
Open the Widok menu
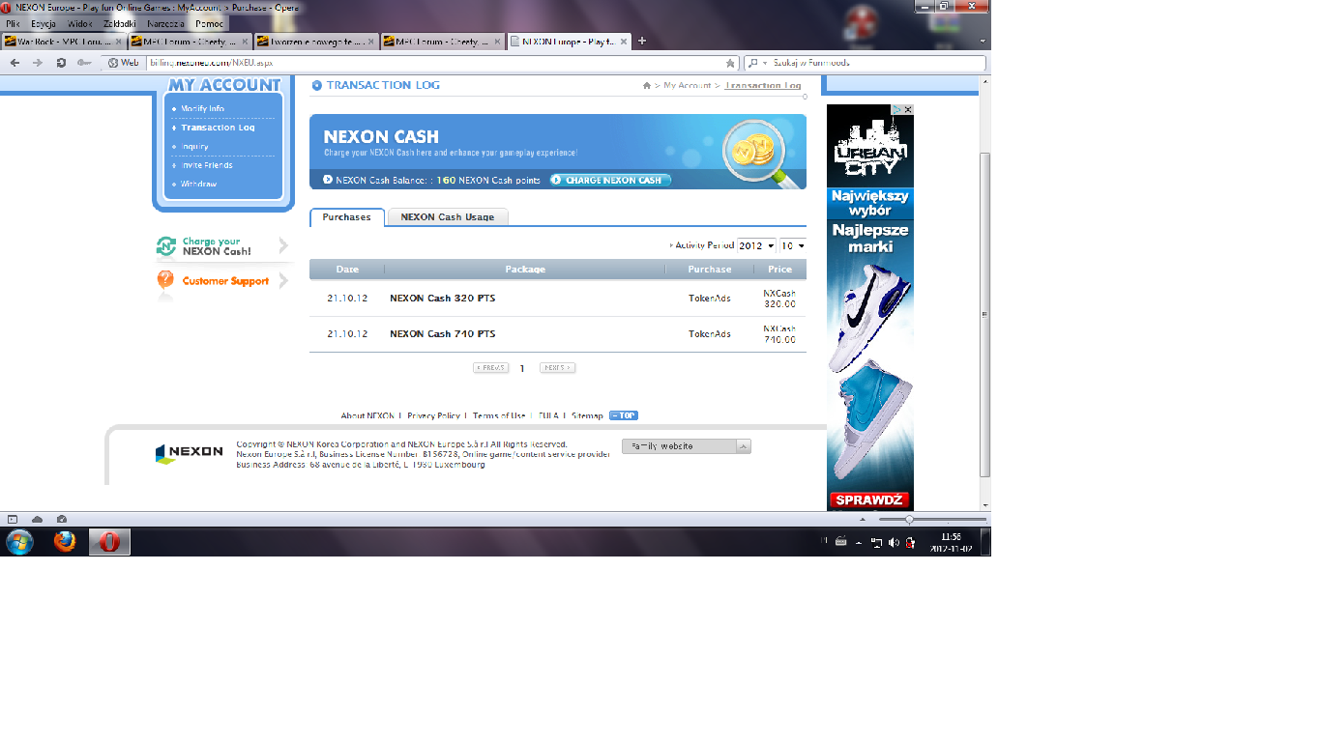pyautogui.click(x=80, y=23)
